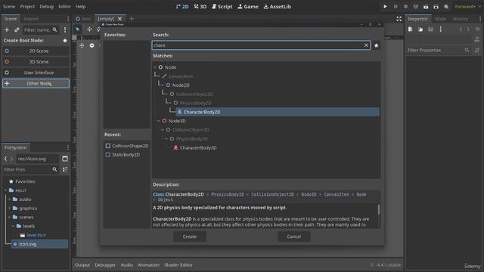The image size is (484, 272).
Task: Switch to the 2D workspace
Action: tap(182, 7)
